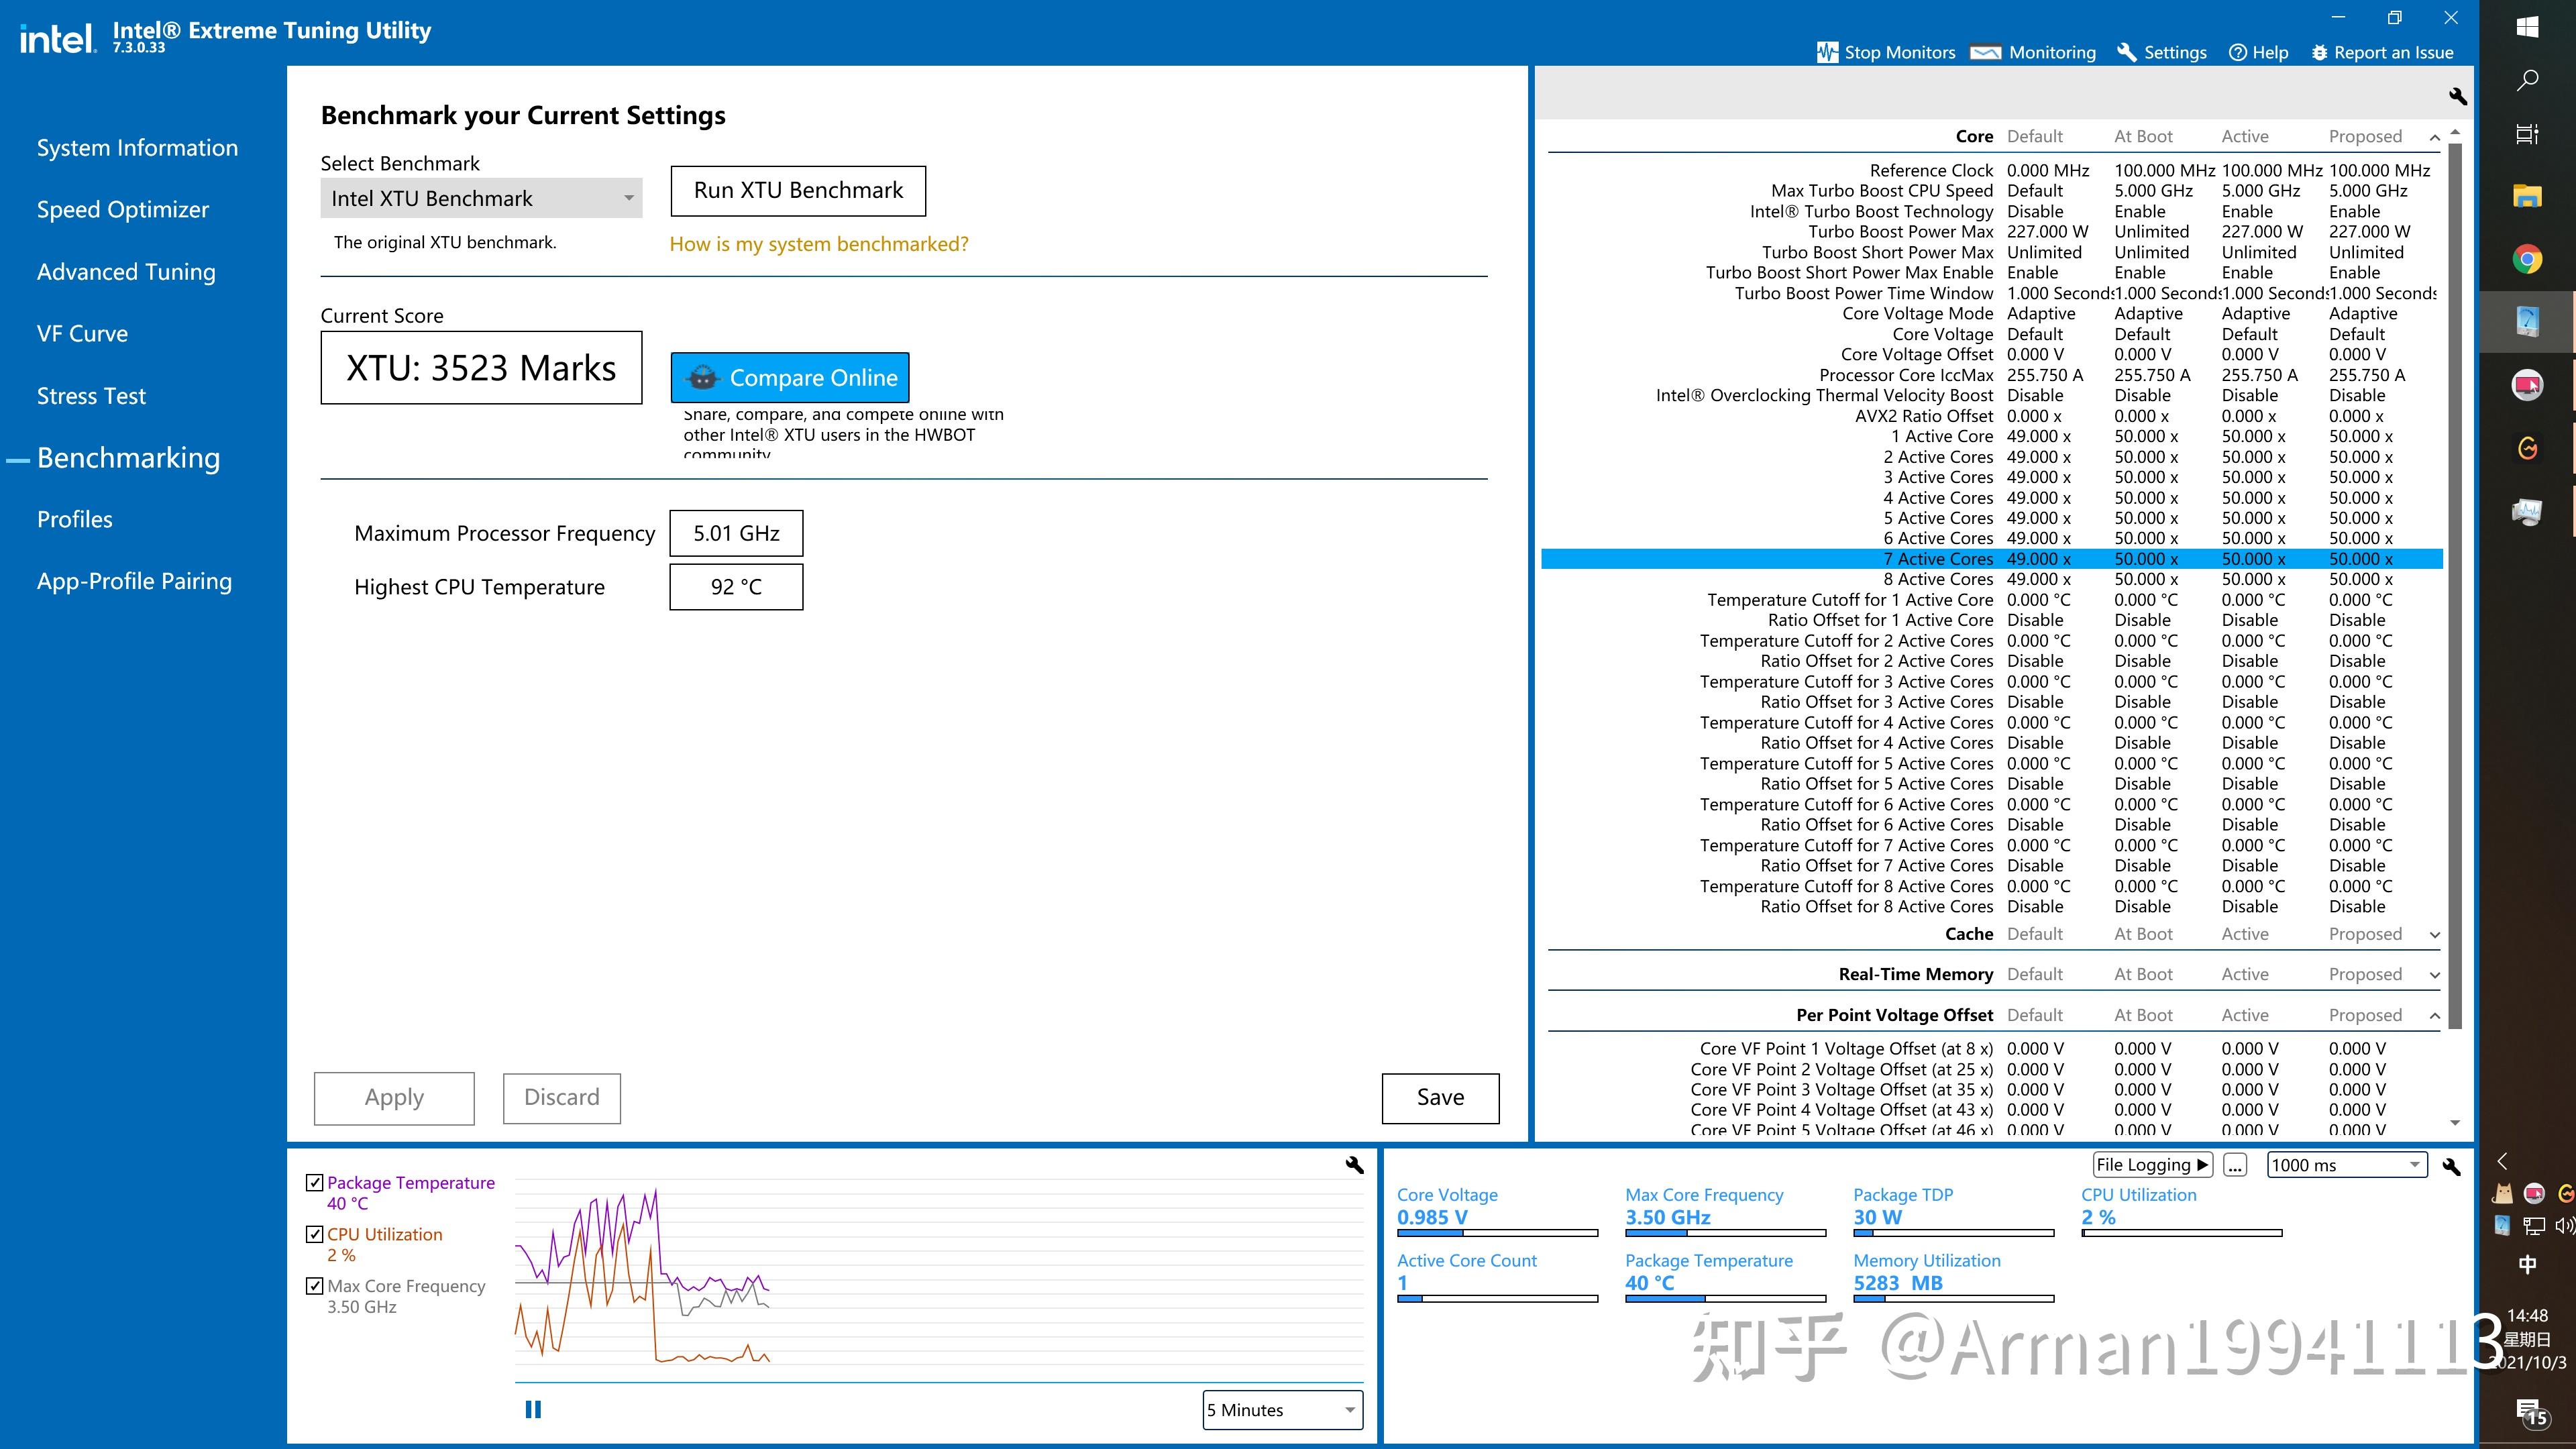This screenshot has height=1449, width=2576.
Task: Open File Explorer from the taskbar
Action: (x=2527, y=196)
